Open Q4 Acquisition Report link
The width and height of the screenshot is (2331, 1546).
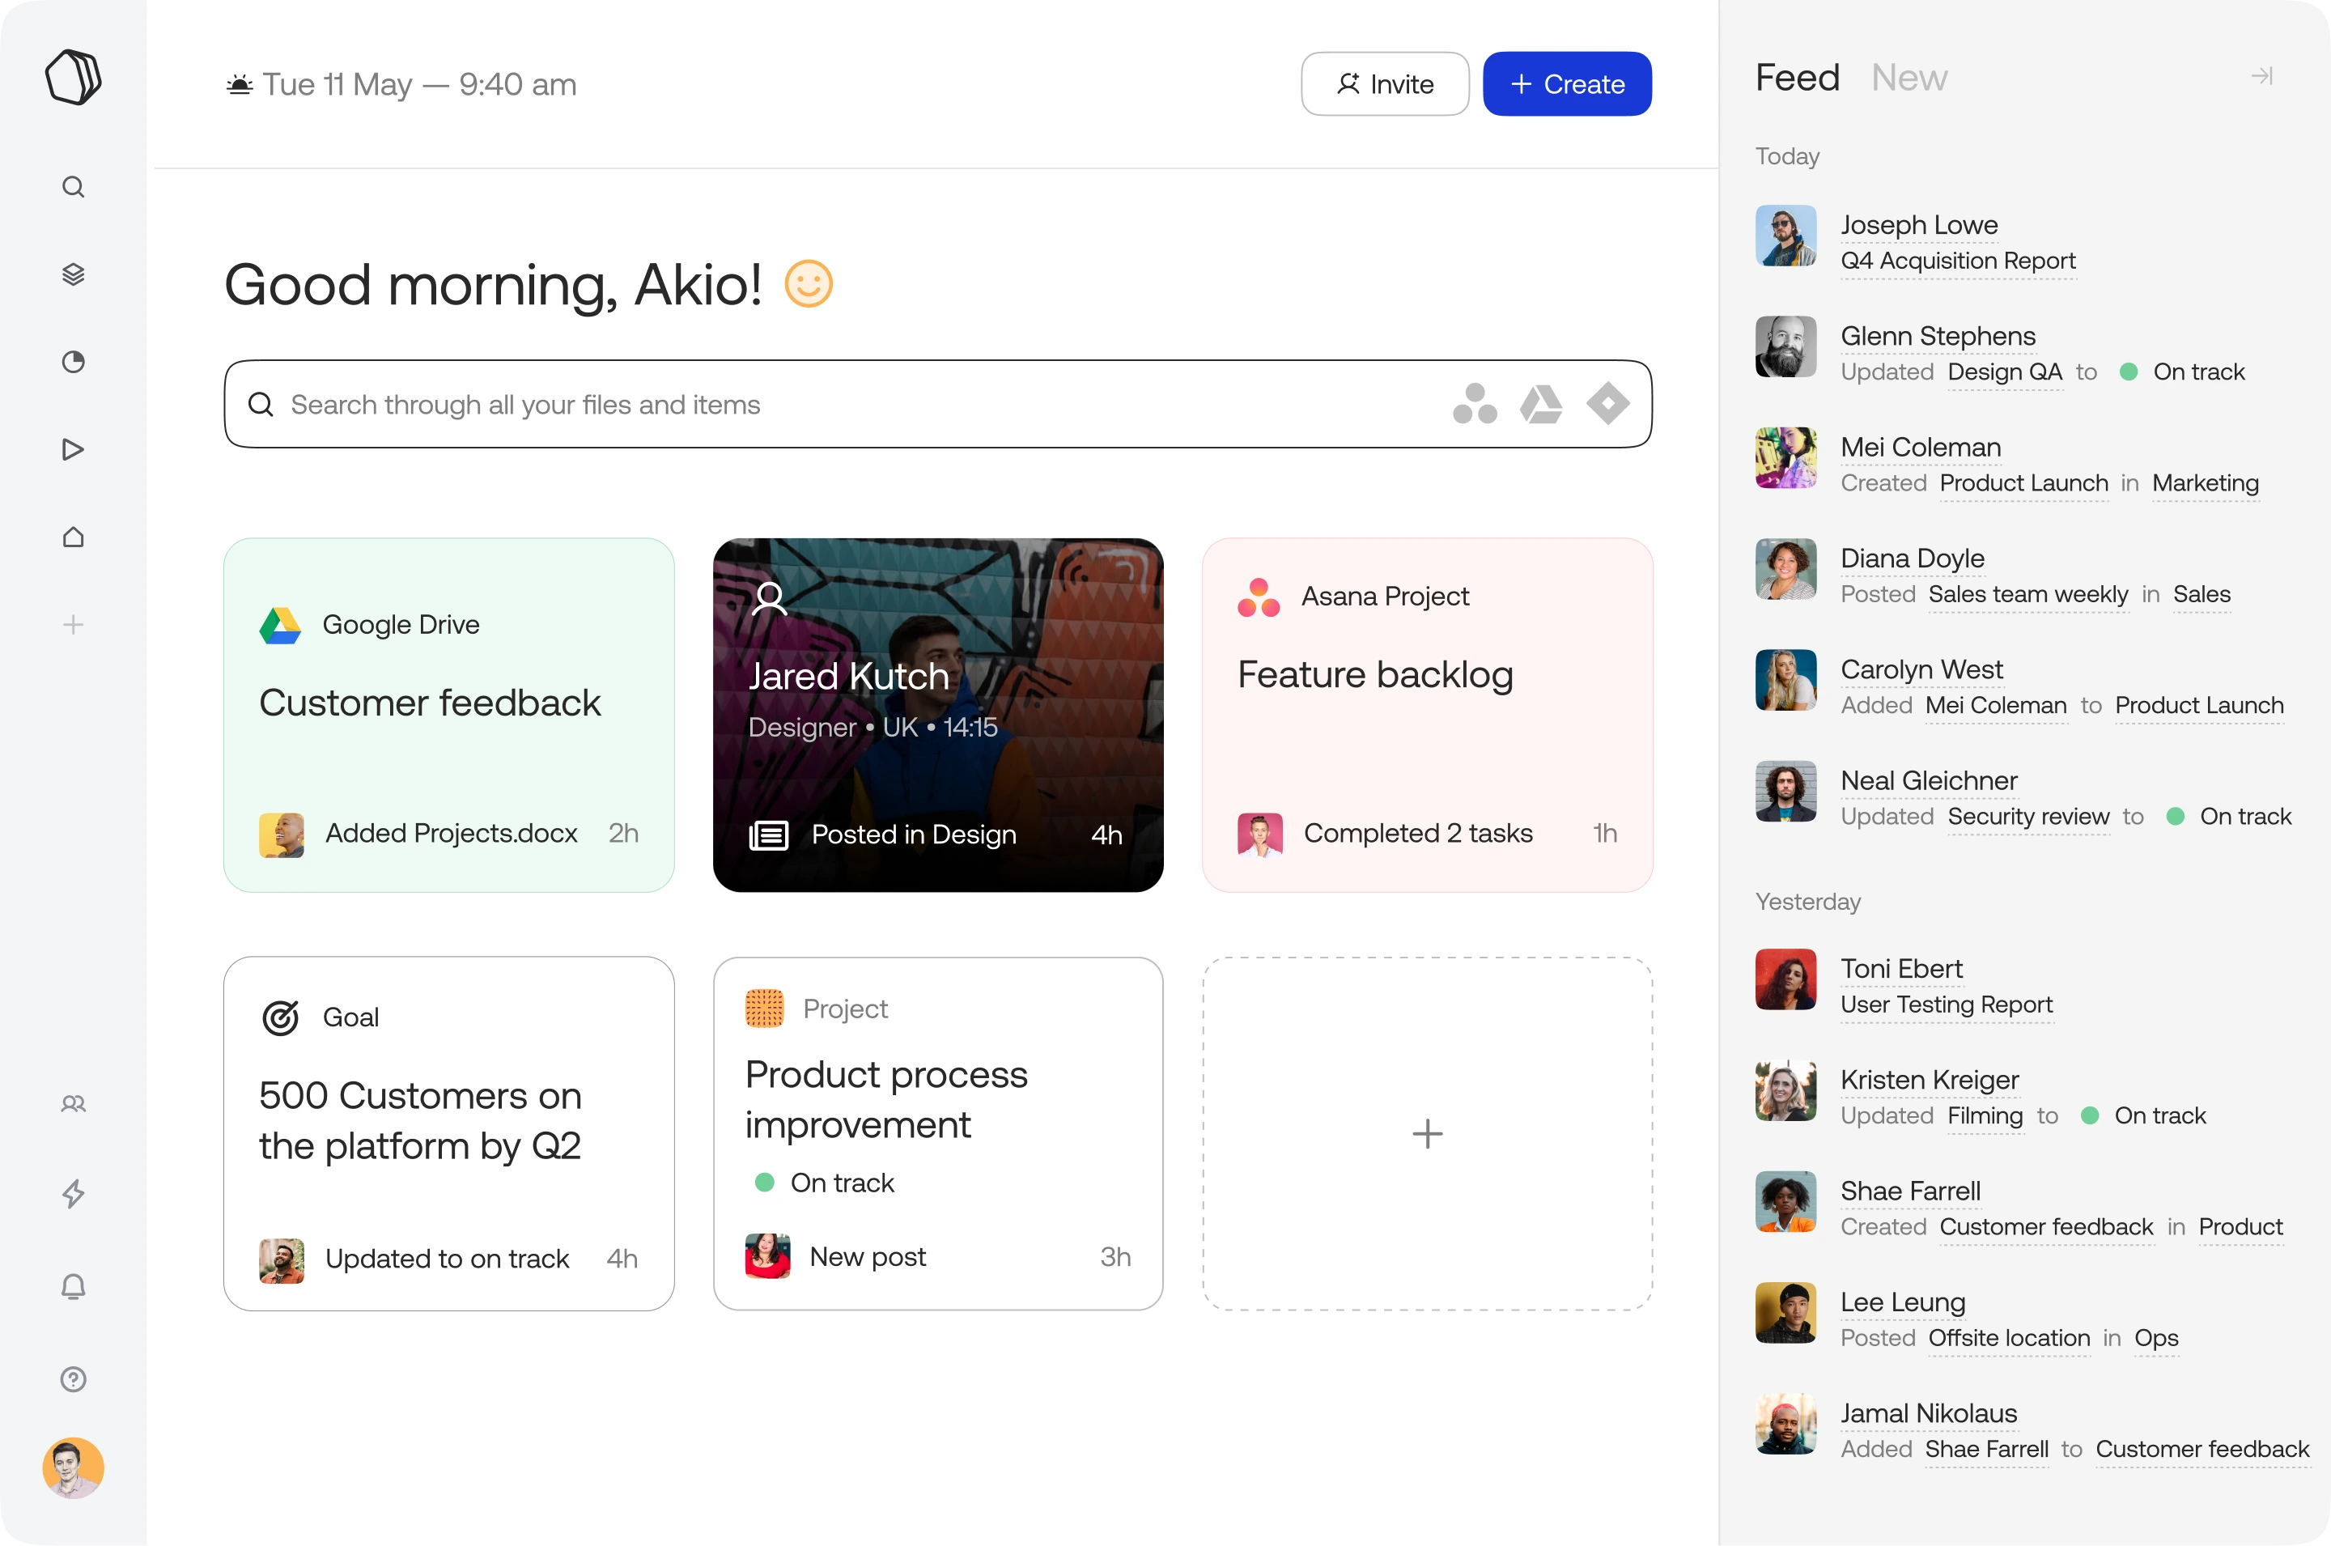click(1959, 261)
